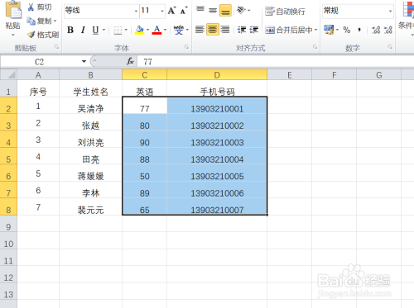
Task: Open alignment group dialog launcher
Action: 315,47
